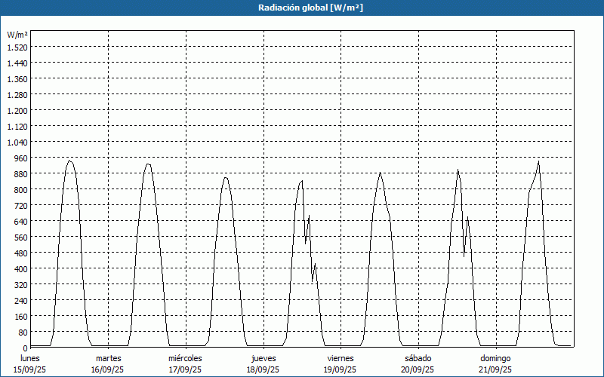
Task: Select the 80 y-axis value
Action: click(23, 333)
